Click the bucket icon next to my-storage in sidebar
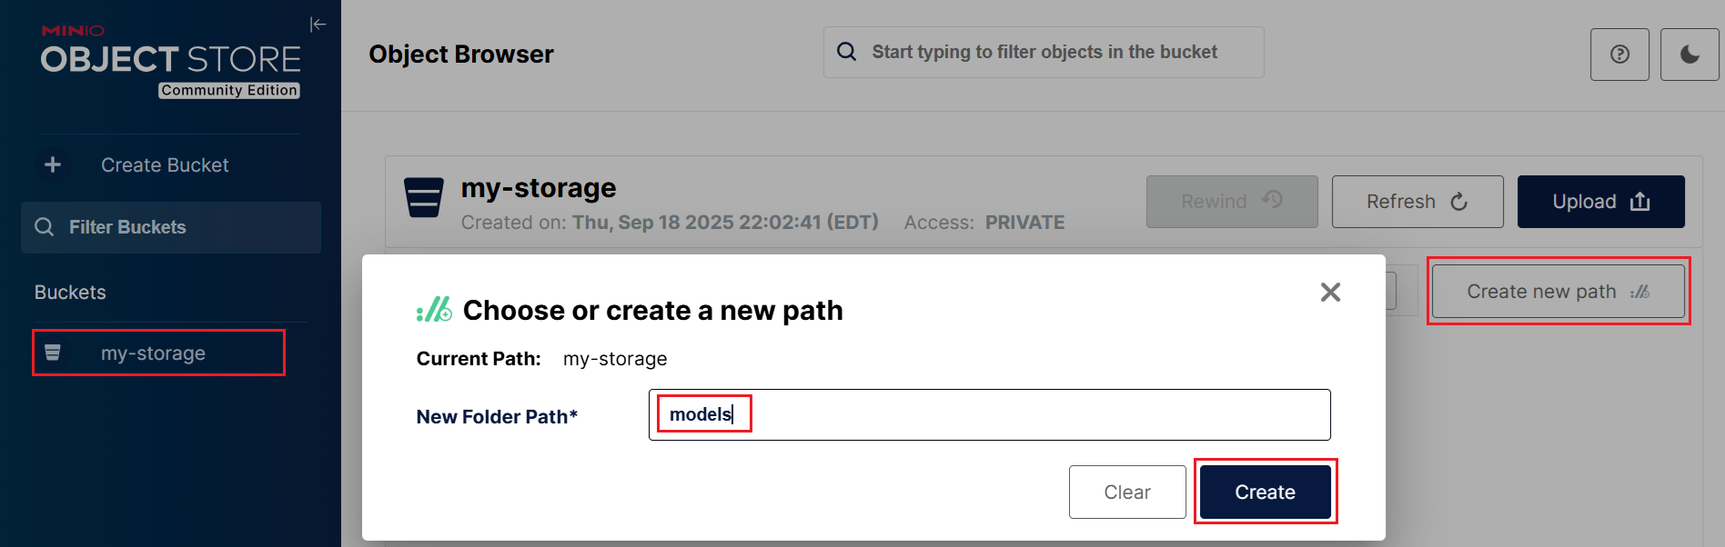This screenshot has height=547, width=1725. coord(53,353)
